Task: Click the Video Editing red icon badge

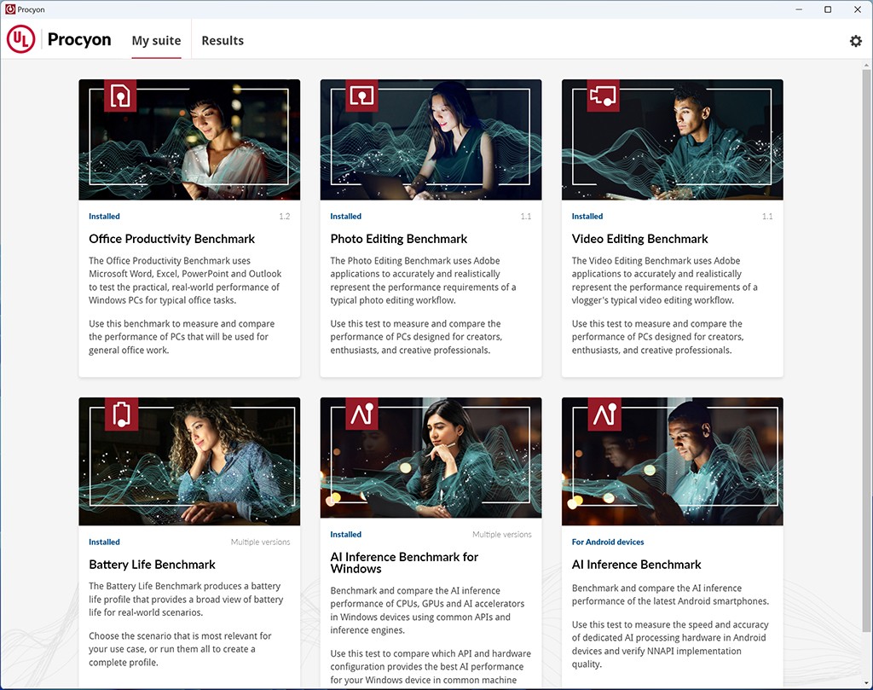Action: point(603,96)
